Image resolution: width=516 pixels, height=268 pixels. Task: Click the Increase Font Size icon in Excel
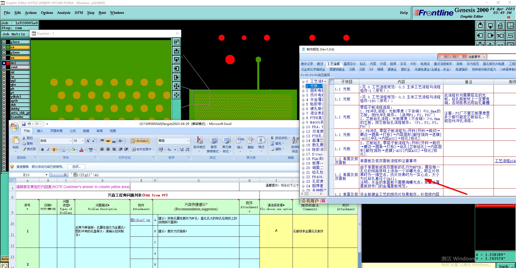pos(88,141)
